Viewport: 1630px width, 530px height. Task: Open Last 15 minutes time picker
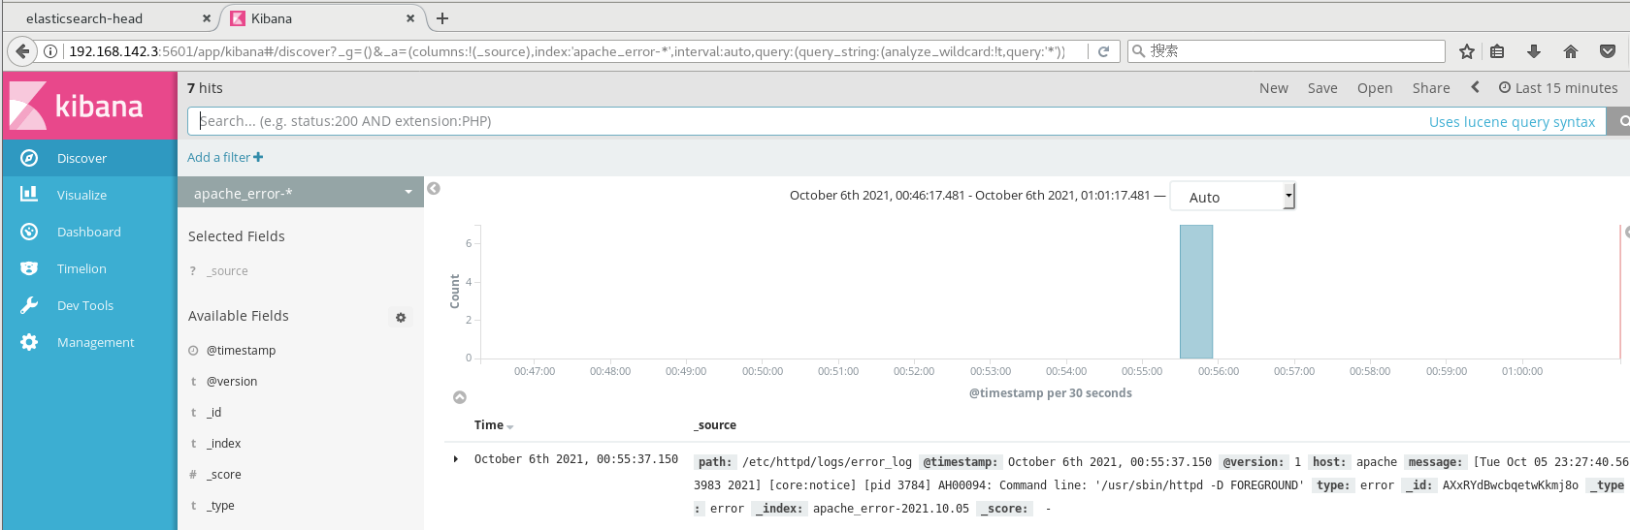(1558, 88)
